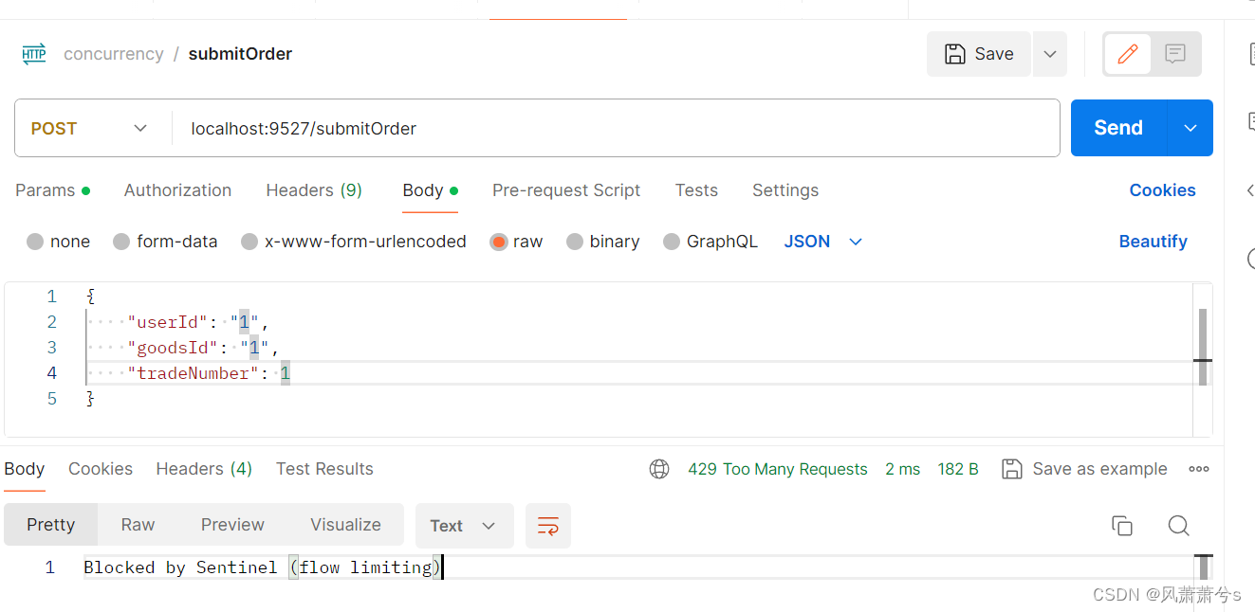Open the JSON language dropdown
The height and width of the screenshot is (612, 1255).
(x=822, y=241)
